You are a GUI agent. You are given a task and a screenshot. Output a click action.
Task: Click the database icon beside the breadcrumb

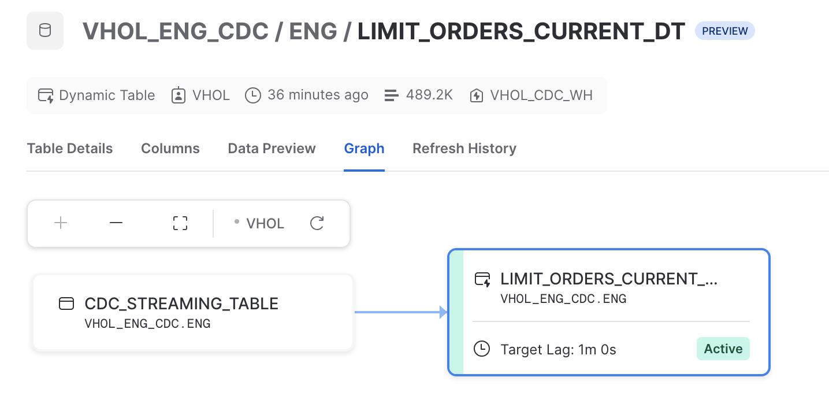click(44, 31)
